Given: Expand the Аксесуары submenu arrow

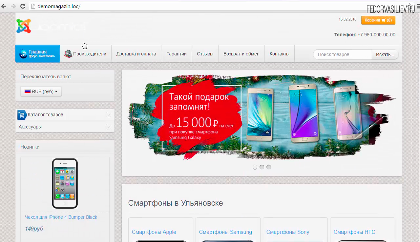Looking at the screenshot, I should pos(109,127).
